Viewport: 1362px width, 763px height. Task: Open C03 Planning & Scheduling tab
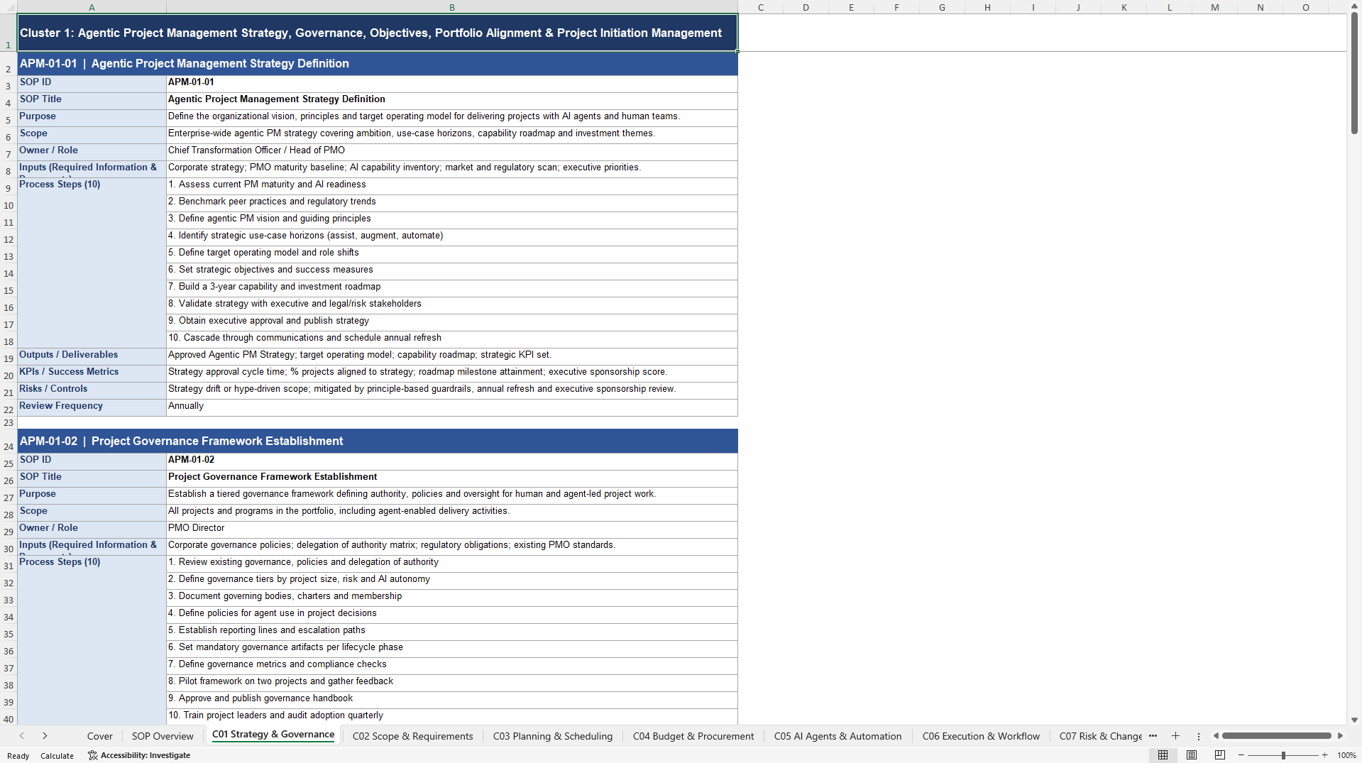pos(553,736)
